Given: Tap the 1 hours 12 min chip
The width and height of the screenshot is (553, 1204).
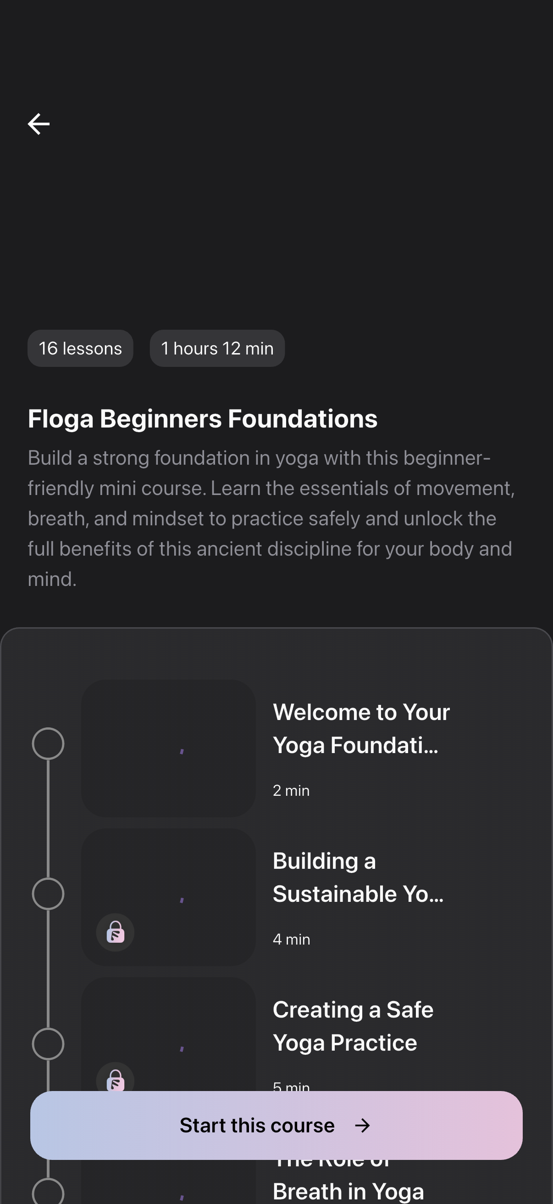Looking at the screenshot, I should pyautogui.click(x=217, y=348).
